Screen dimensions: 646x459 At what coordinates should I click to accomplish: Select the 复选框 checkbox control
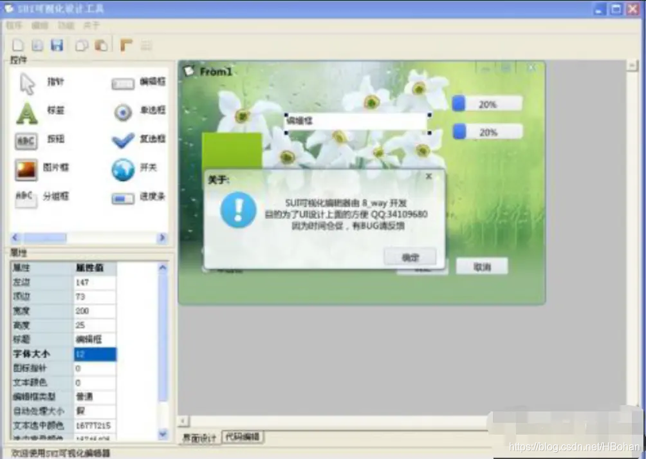[x=138, y=140]
